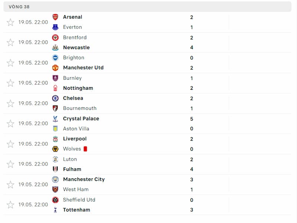Click the Liverpool club crest icon
Viewport: 297px width, 223px height.
click(55, 139)
